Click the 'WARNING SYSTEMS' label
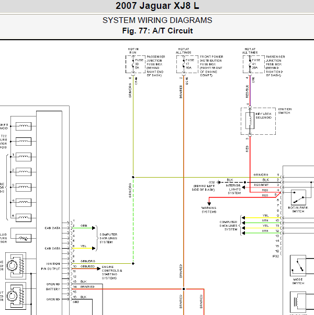This screenshot has height=315, width=314. (x=209, y=209)
